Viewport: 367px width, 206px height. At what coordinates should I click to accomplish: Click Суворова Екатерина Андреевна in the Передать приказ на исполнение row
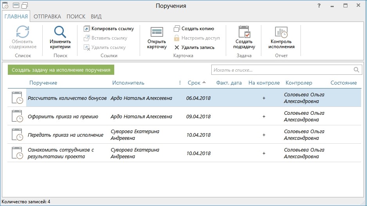pos(135,135)
